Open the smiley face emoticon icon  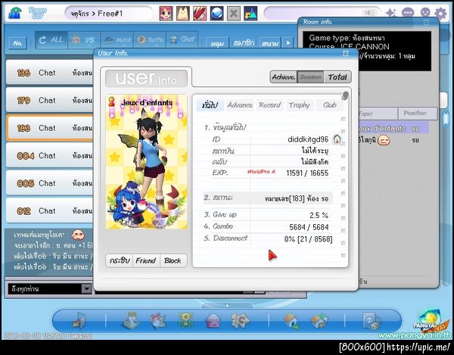point(424,13)
